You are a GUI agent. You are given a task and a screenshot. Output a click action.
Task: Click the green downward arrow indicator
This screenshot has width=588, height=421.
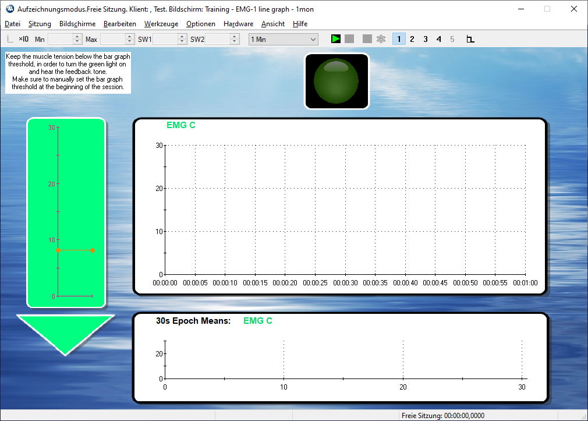click(x=65, y=335)
